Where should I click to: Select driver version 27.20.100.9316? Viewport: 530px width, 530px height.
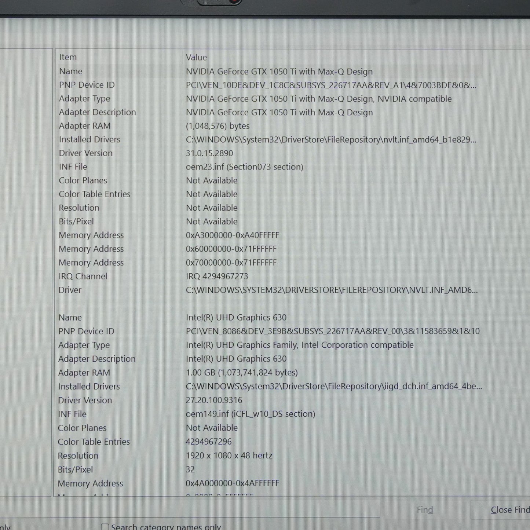coord(214,400)
